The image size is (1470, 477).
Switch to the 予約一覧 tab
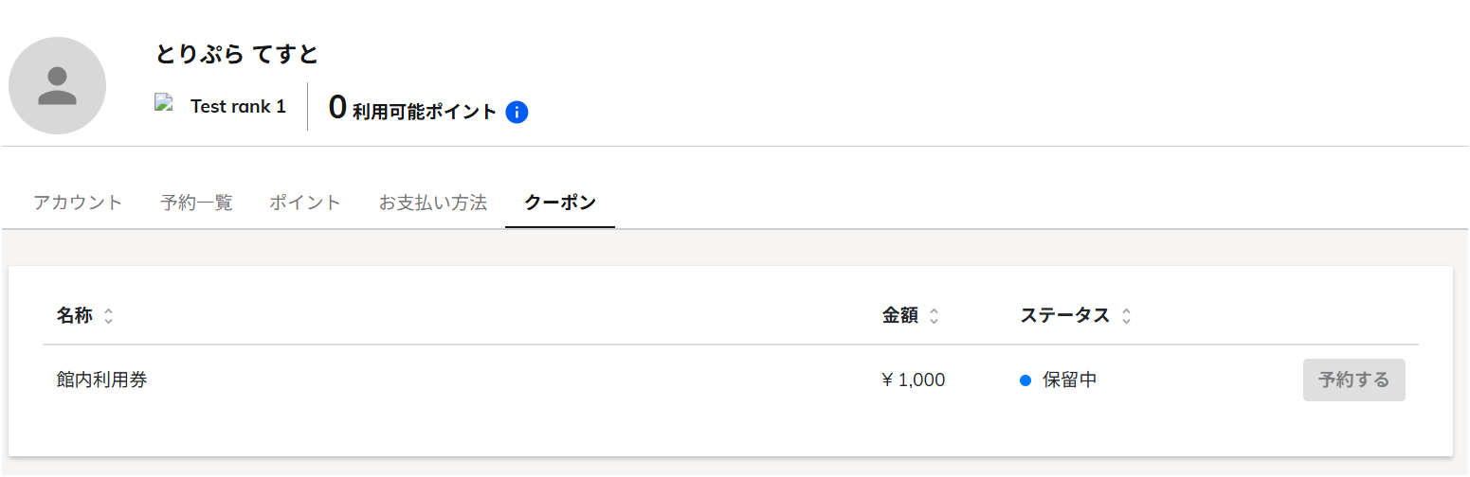click(196, 203)
